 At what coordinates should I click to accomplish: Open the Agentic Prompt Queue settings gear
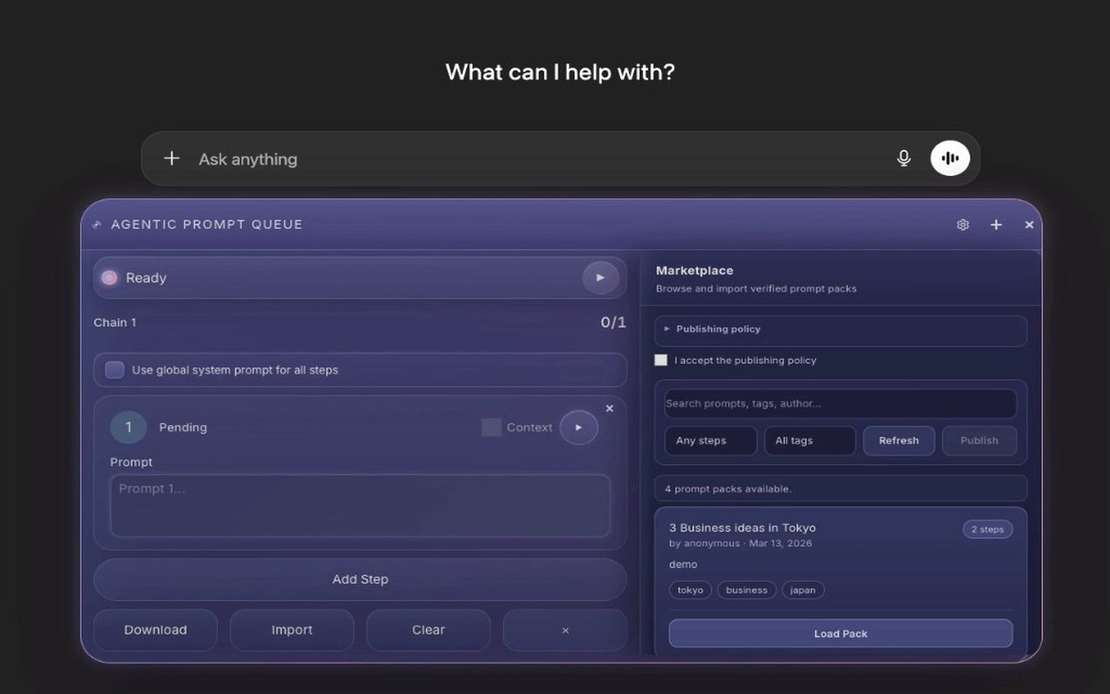click(963, 225)
